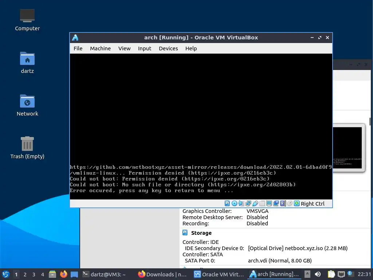This screenshot has width=373, height=280.
Task: Switch to virtual desktop 4
Action: (x=43, y=274)
